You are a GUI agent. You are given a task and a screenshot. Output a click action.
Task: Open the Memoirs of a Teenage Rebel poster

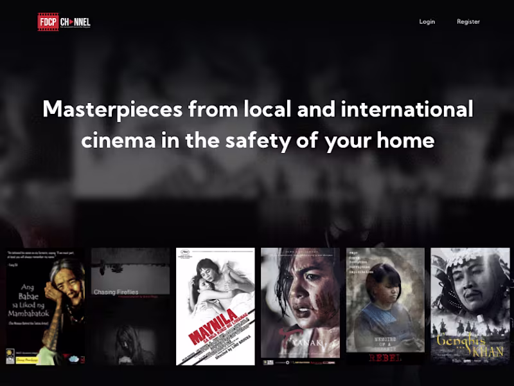385,306
